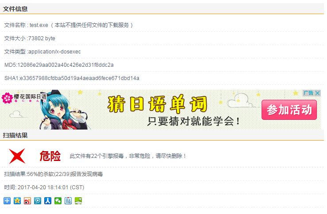
Task: Click the 参加活动 pink button
Action: tap(289, 110)
